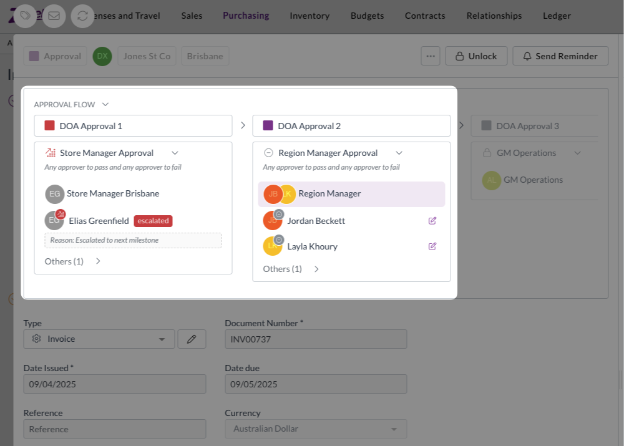Click edit icon beside Jordan Beckett

tap(432, 221)
